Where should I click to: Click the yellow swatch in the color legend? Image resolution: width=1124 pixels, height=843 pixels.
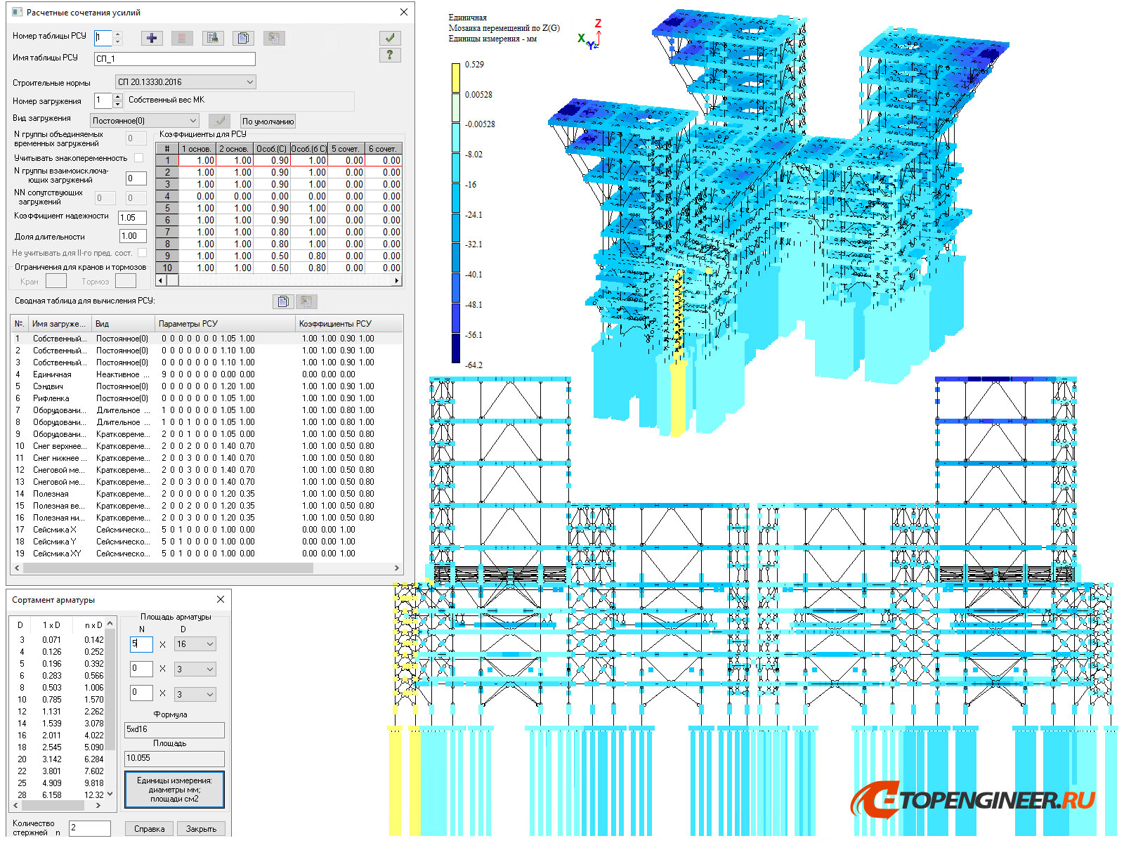pos(455,78)
